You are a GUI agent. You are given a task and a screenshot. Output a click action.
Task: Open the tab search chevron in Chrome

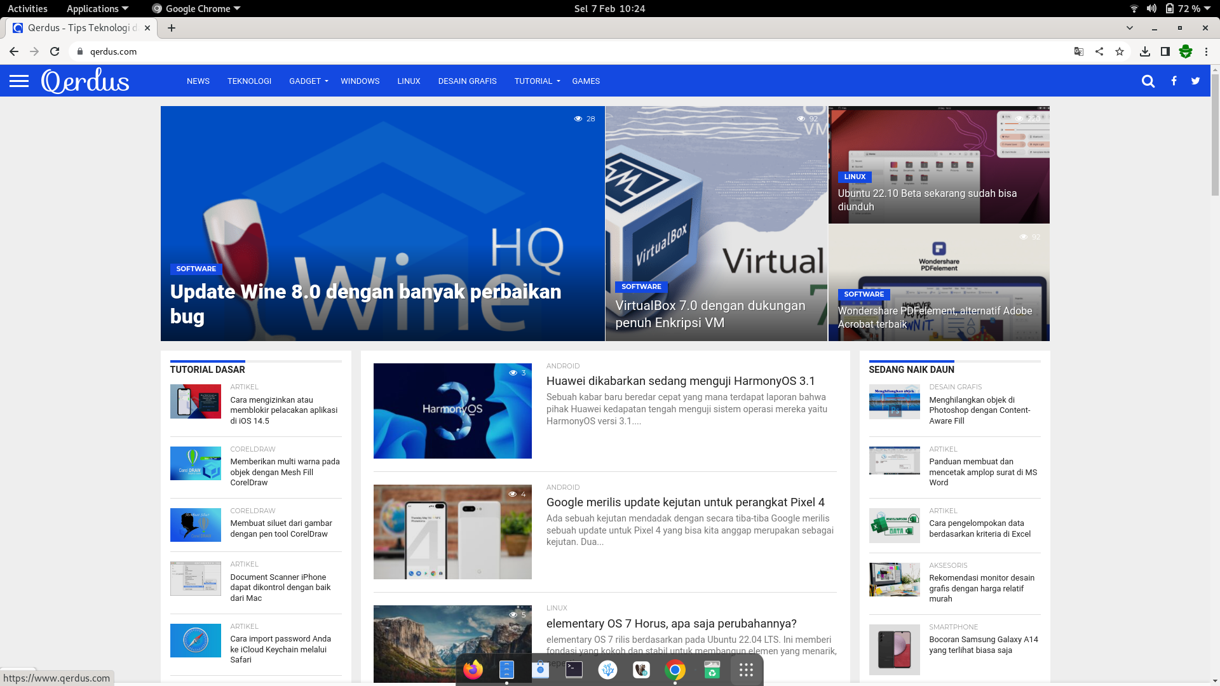point(1129,28)
